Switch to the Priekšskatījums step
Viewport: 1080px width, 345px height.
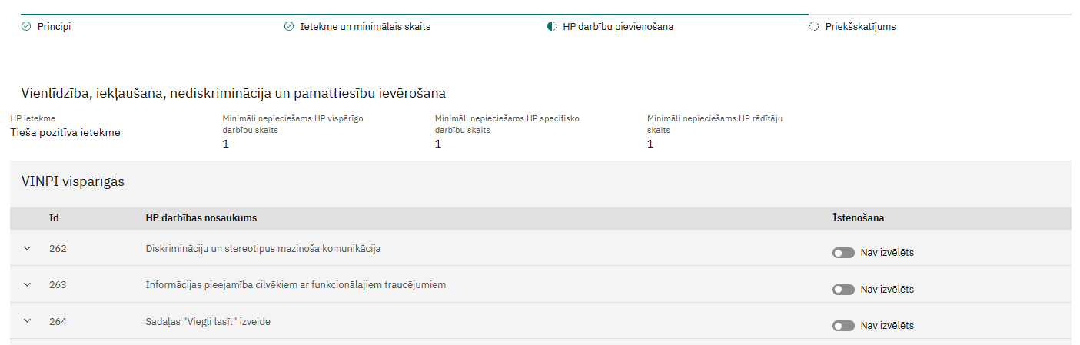[x=861, y=26]
